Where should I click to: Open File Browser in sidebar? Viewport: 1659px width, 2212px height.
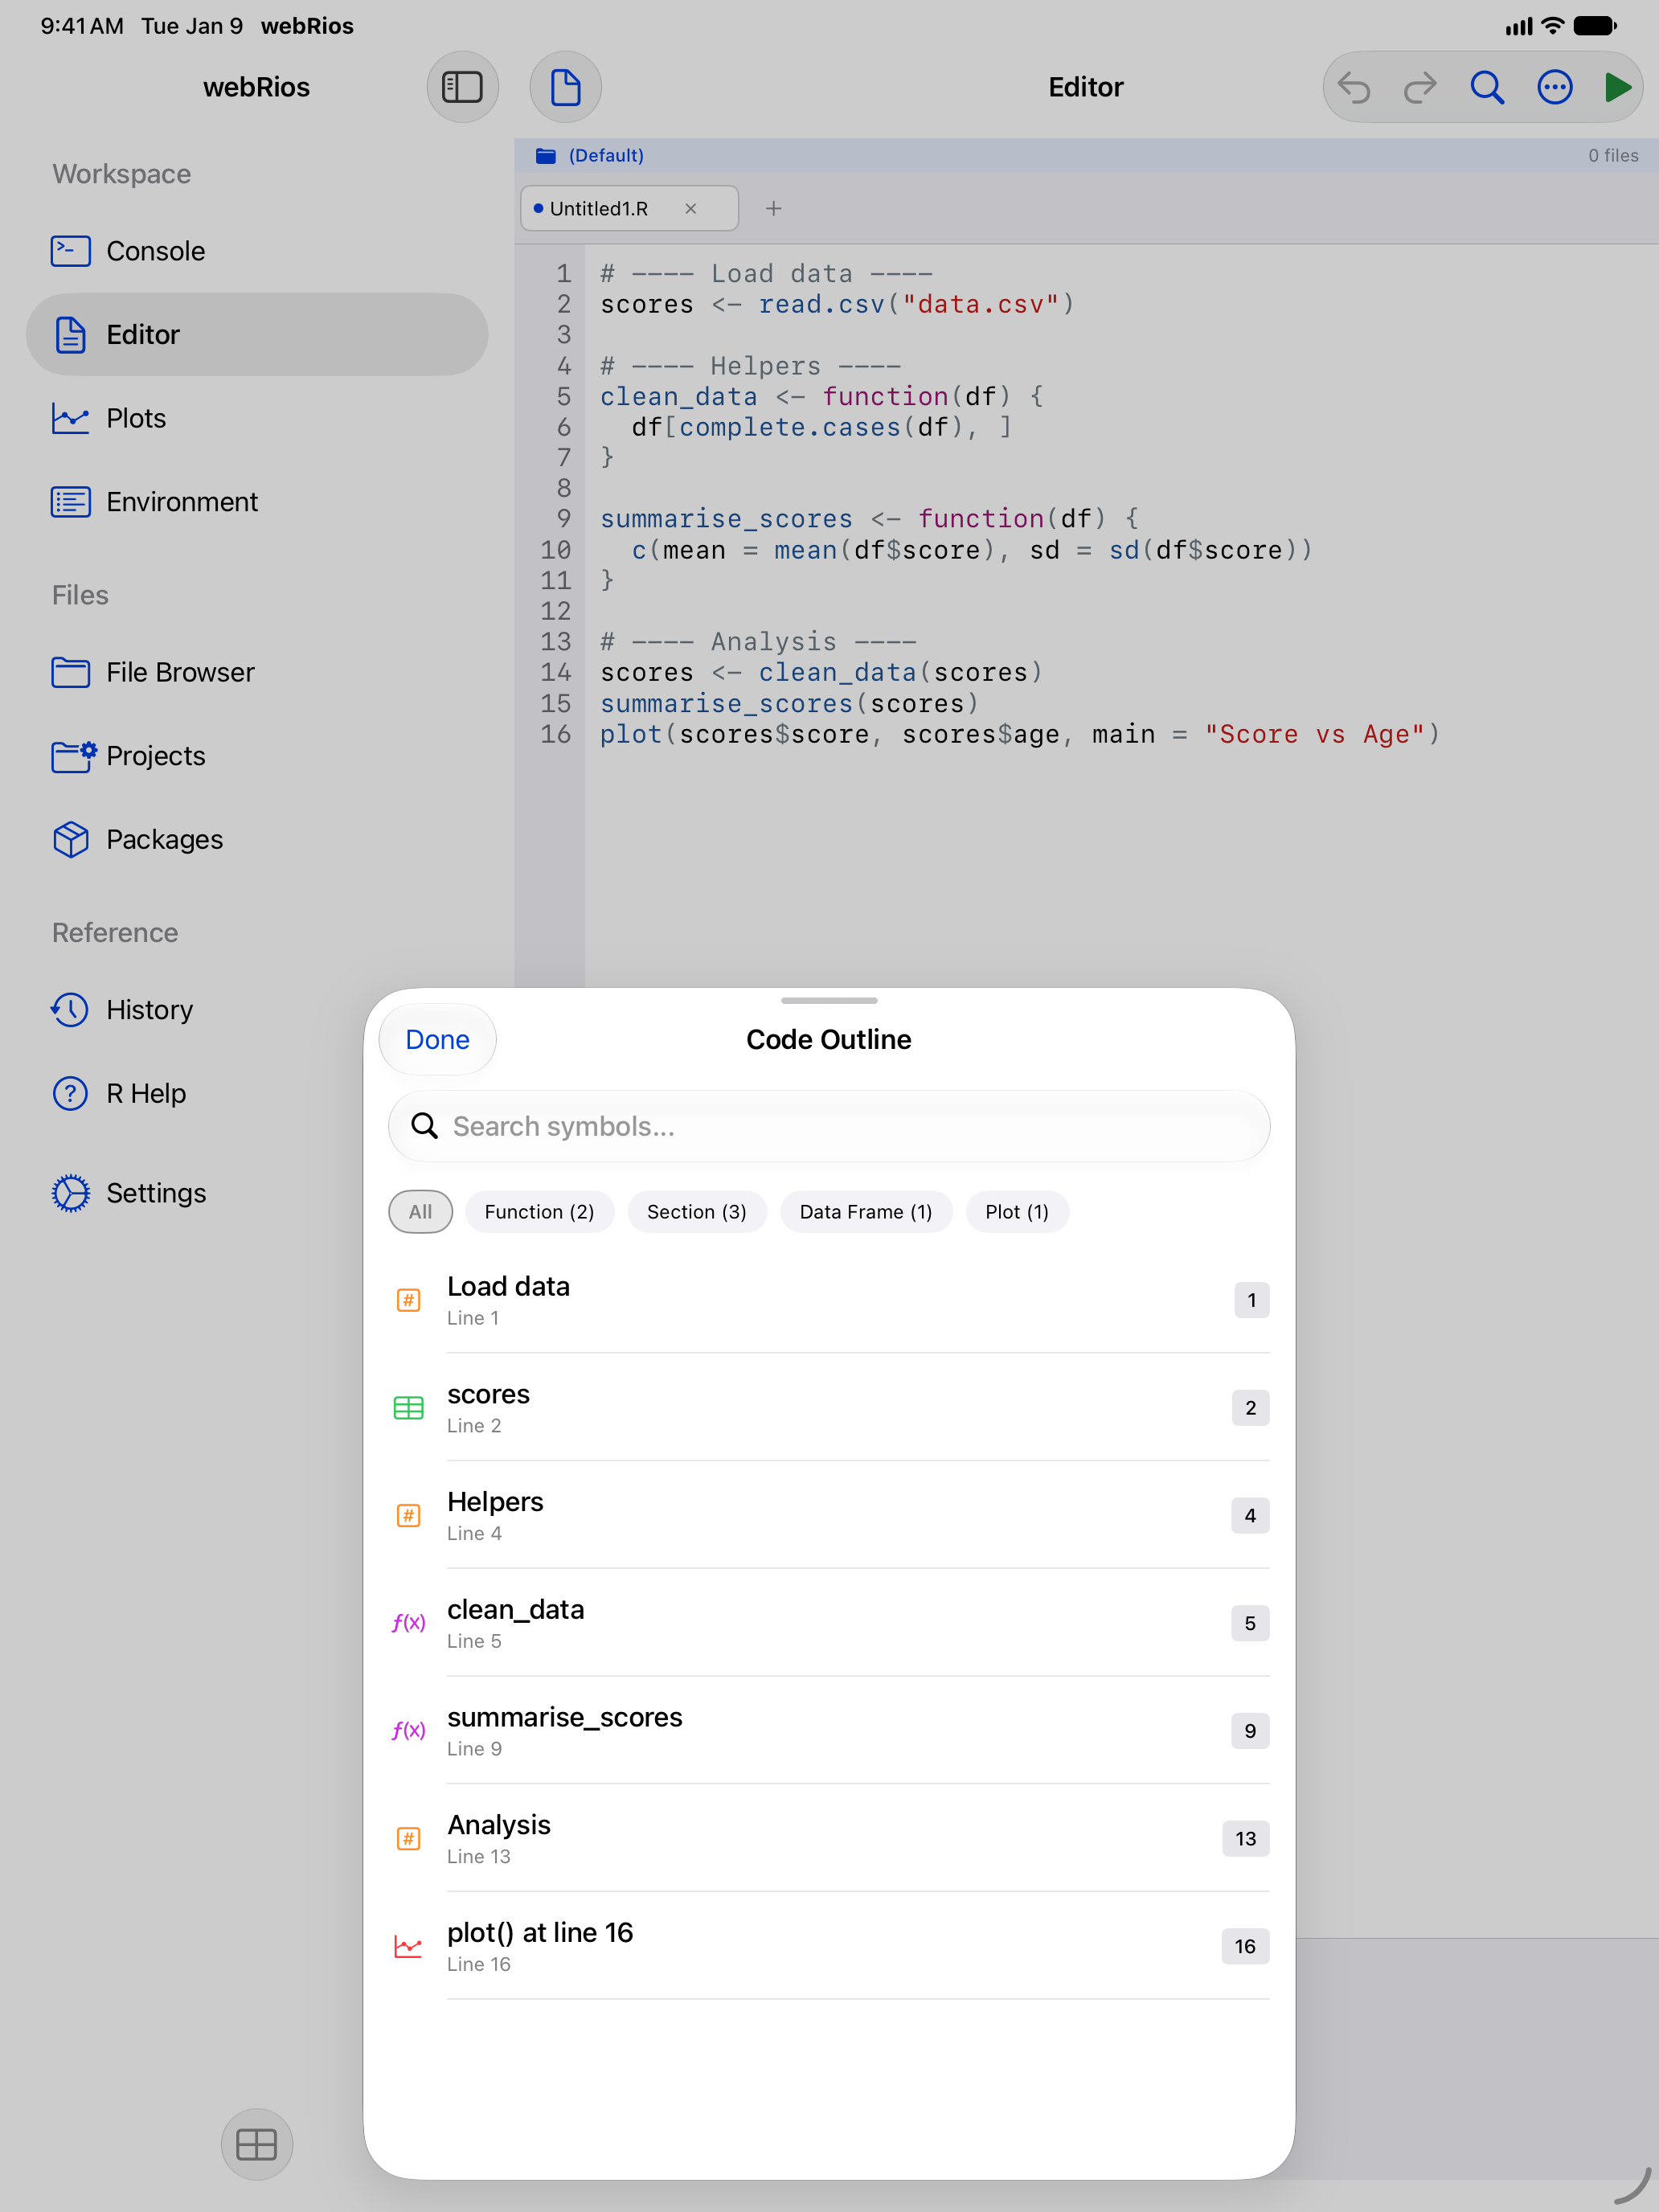coord(257,672)
